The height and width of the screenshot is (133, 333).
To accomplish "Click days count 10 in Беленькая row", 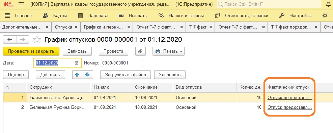I will click(250, 107).
